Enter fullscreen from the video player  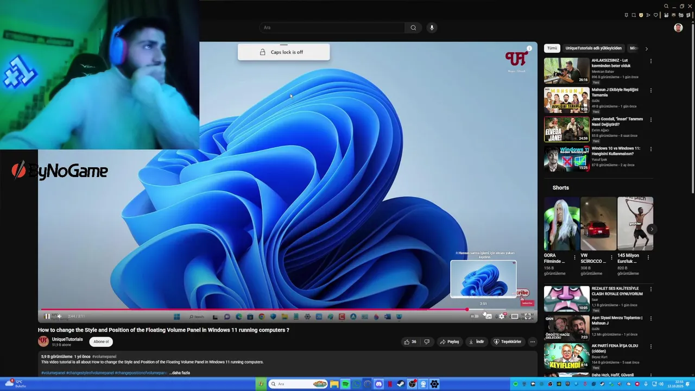528,316
